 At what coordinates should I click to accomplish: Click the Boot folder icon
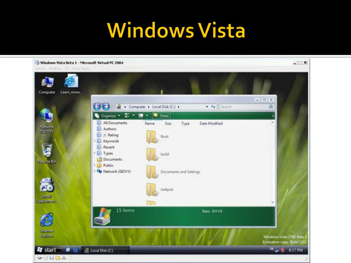(152, 137)
